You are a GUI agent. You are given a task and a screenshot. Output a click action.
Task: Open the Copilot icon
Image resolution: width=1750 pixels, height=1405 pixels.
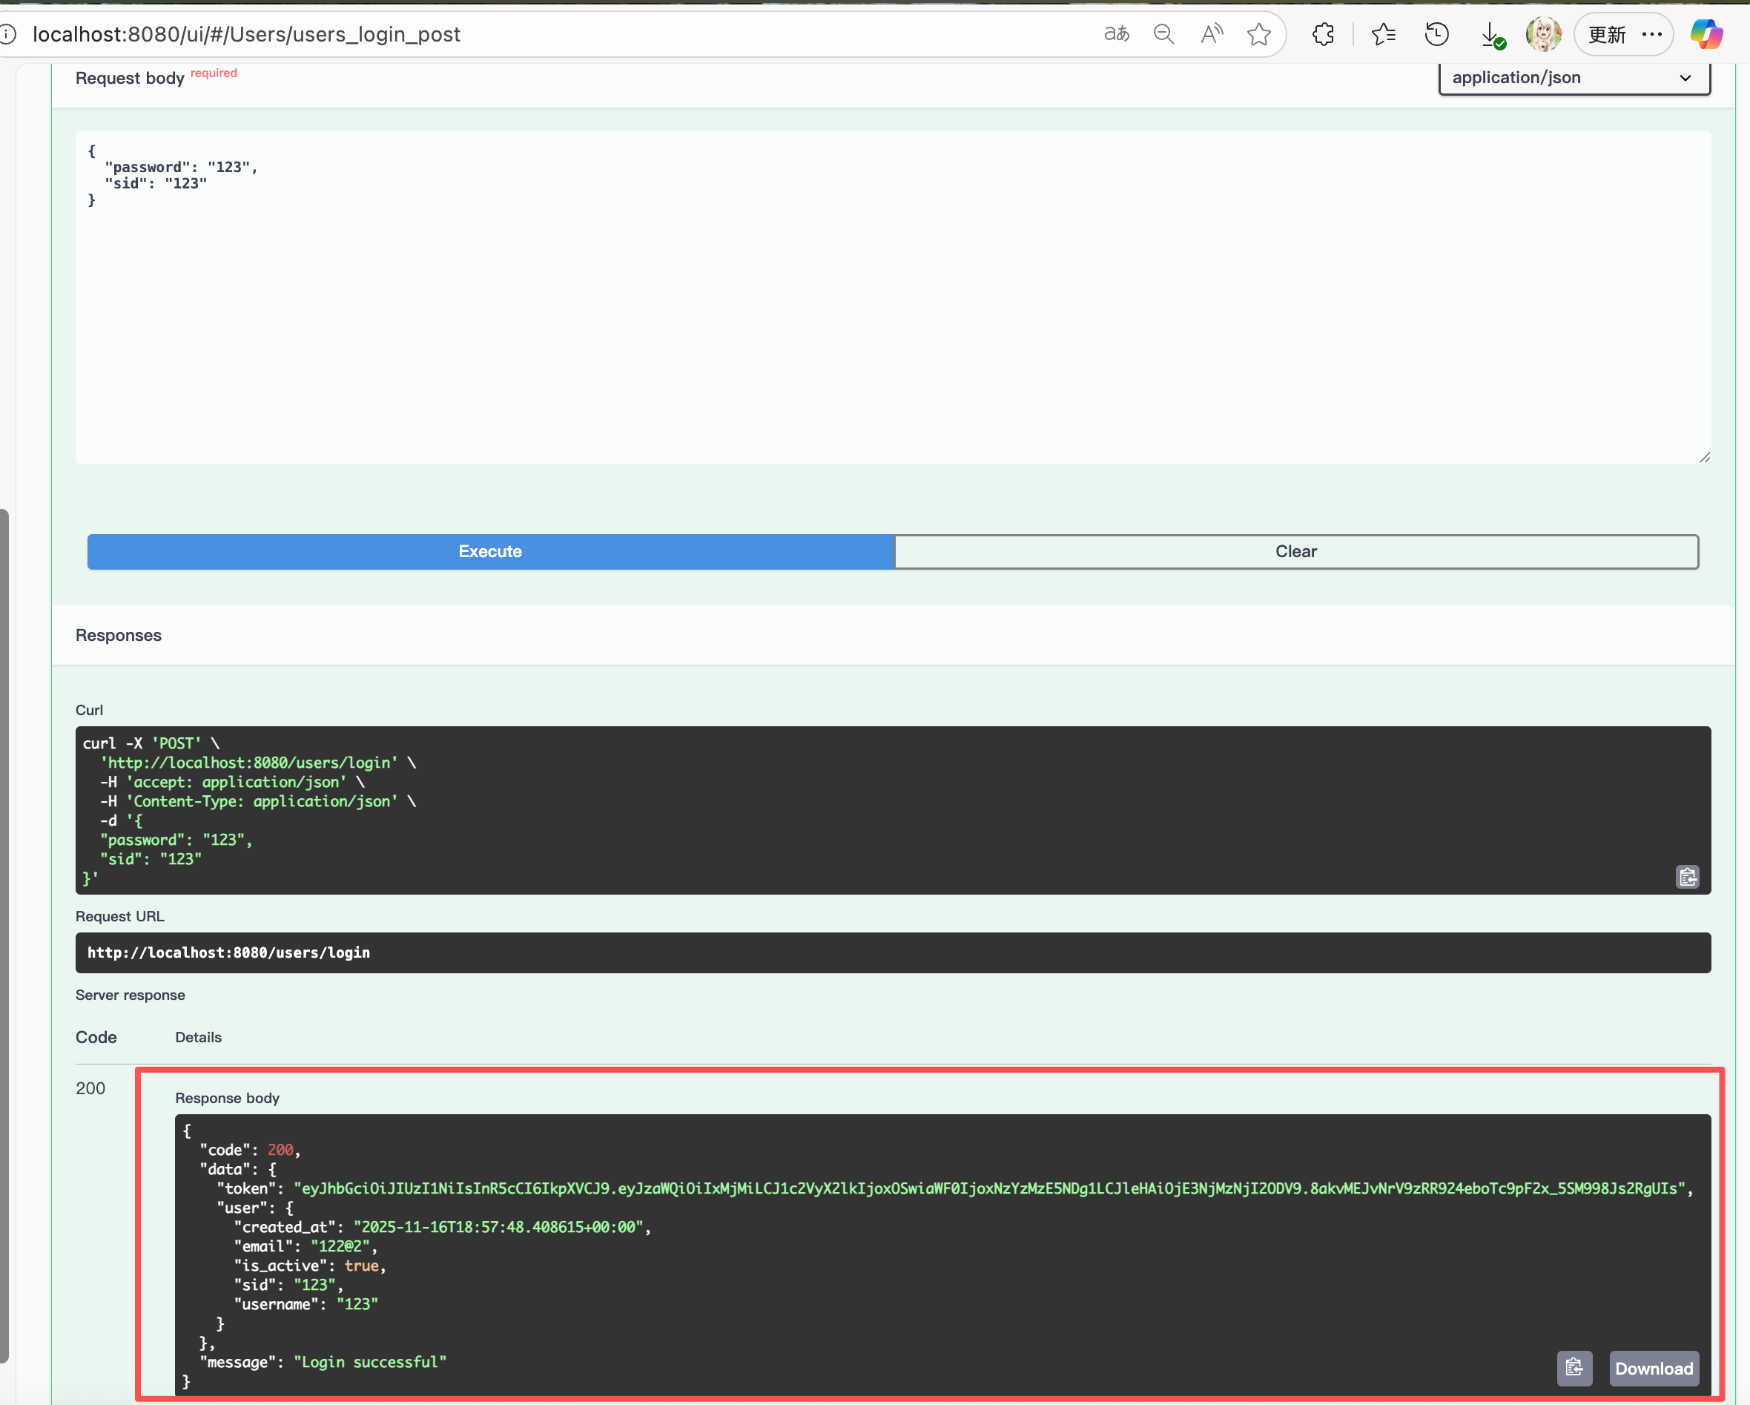point(1706,34)
